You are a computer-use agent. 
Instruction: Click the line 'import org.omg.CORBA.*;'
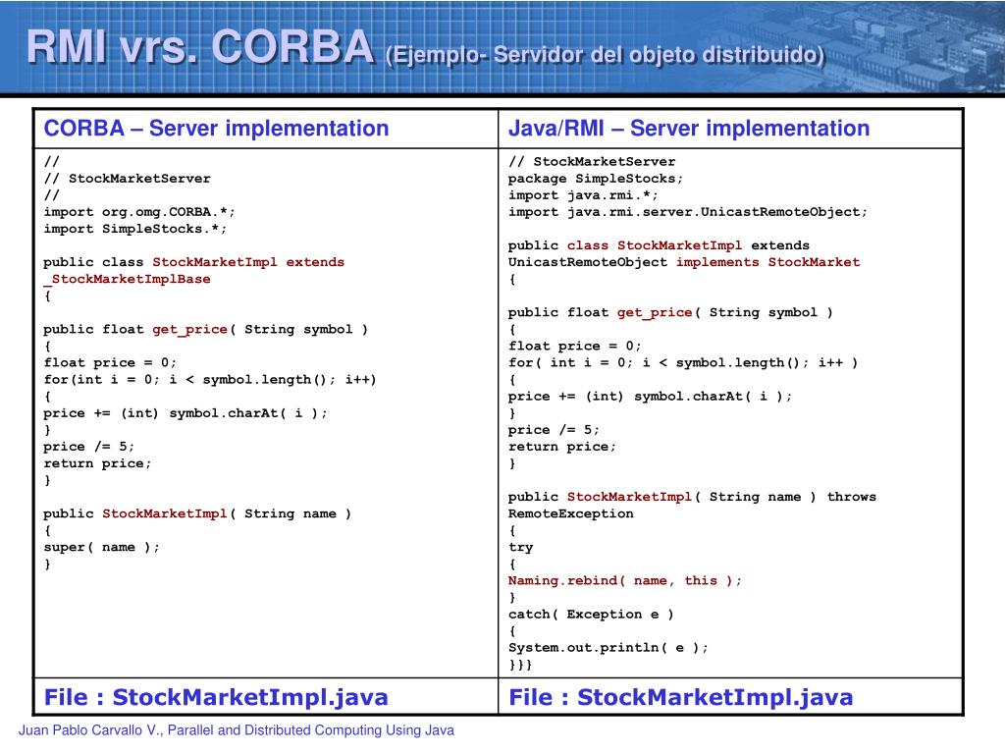pyautogui.click(x=139, y=212)
